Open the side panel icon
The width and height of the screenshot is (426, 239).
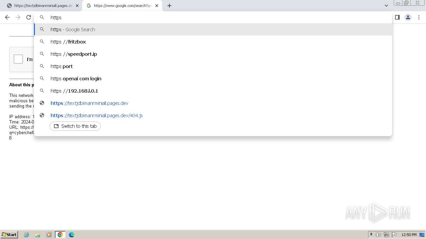(397, 17)
